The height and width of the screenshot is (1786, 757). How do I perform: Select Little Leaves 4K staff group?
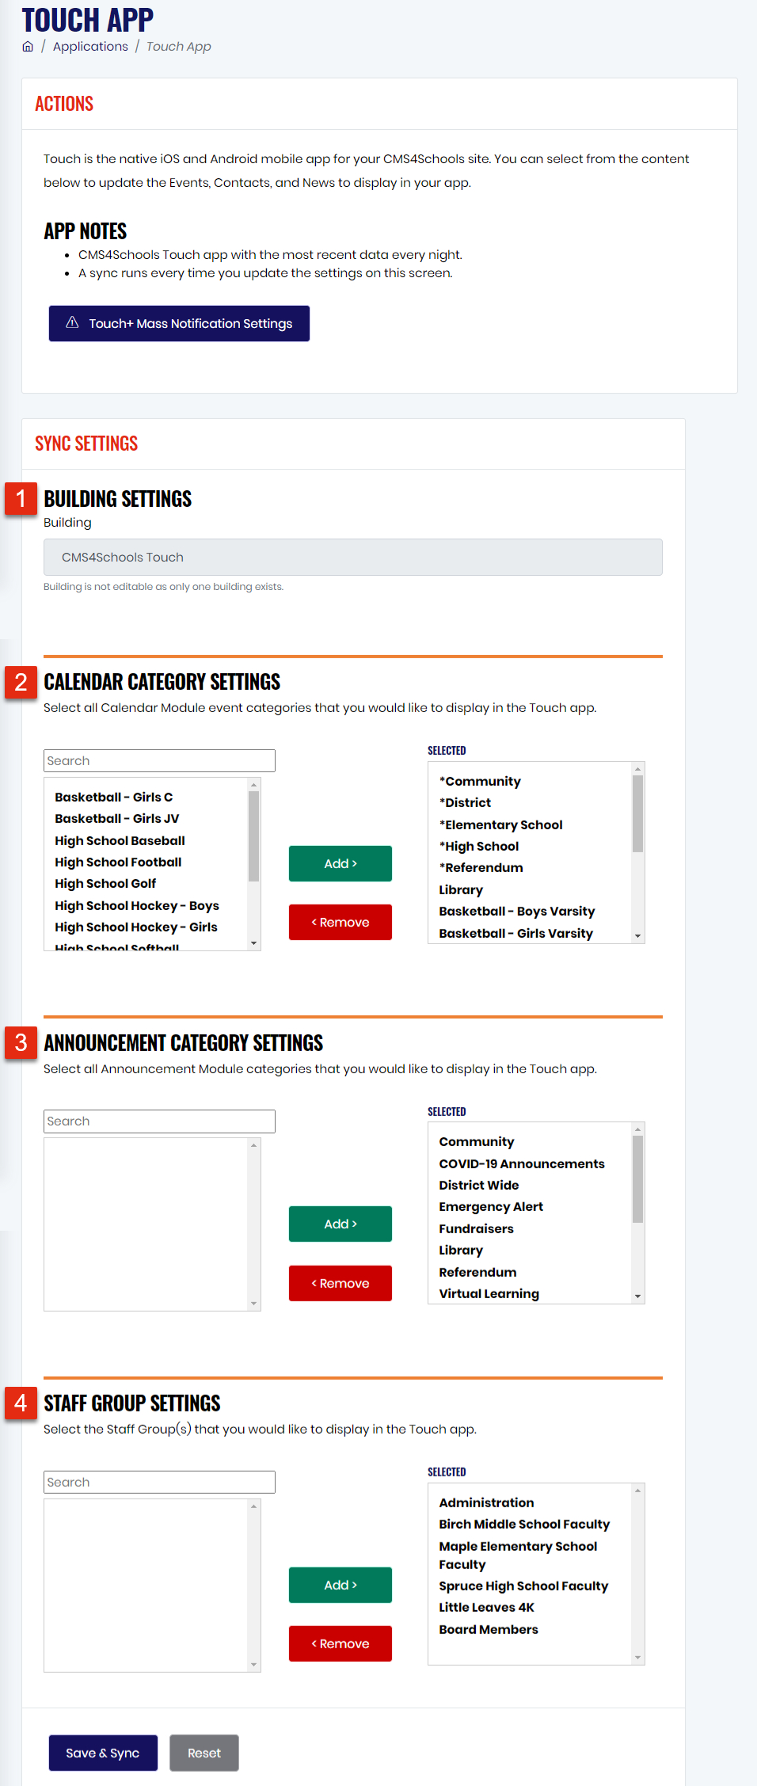[x=486, y=1607]
